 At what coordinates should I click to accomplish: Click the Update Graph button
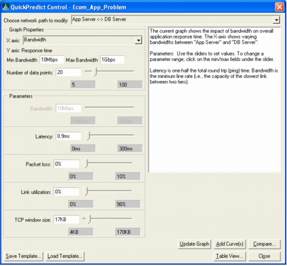(x=194, y=244)
